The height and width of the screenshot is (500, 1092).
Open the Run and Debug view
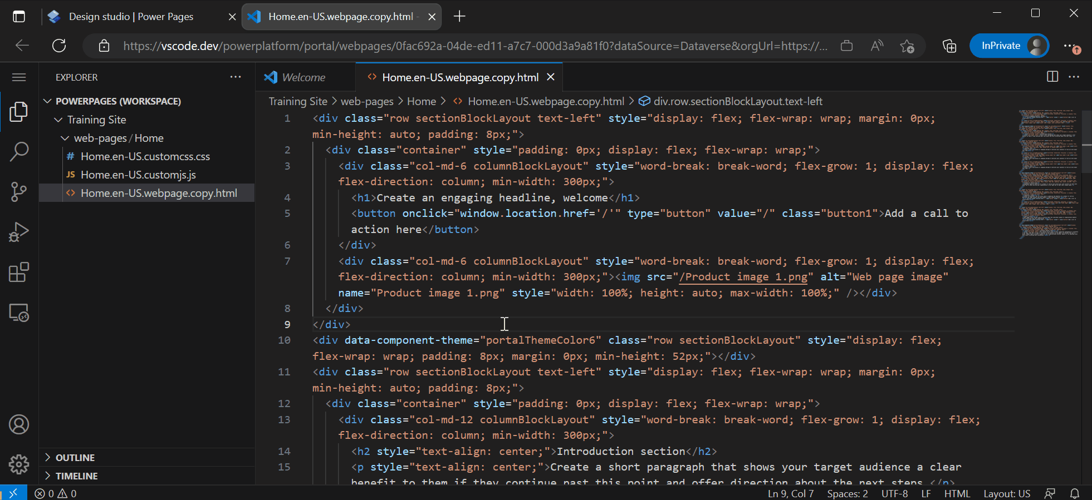coord(19,232)
